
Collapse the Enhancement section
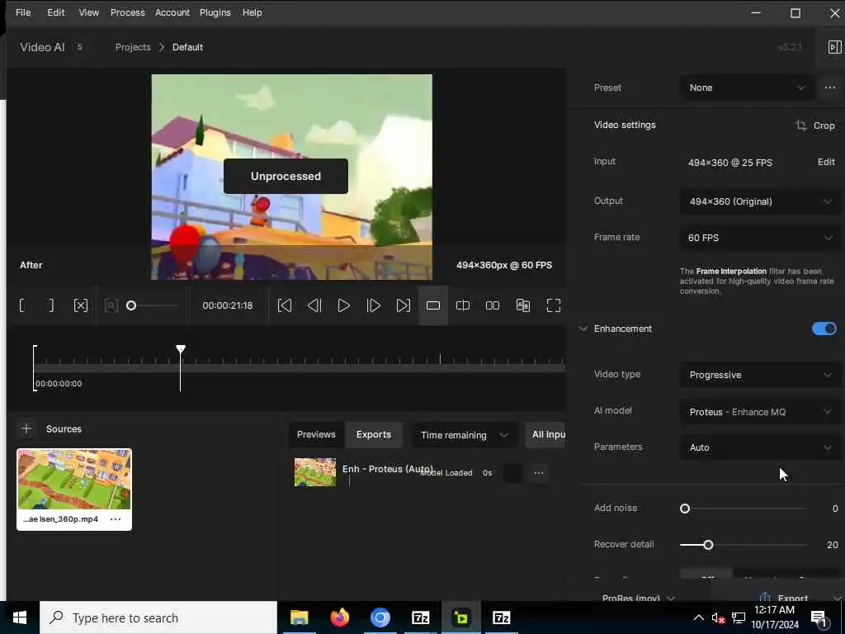pyautogui.click(x=583, y=329)
